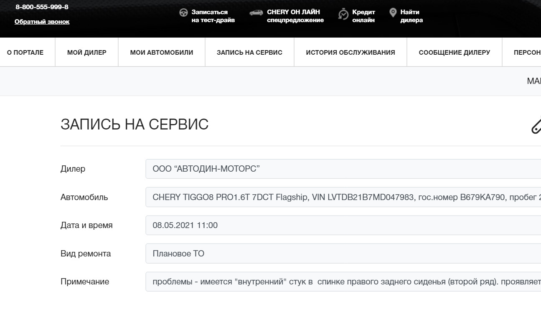The image size is (541, 312).
Task: Open the Обратный звонок callback link
Action: coord(42,22)
